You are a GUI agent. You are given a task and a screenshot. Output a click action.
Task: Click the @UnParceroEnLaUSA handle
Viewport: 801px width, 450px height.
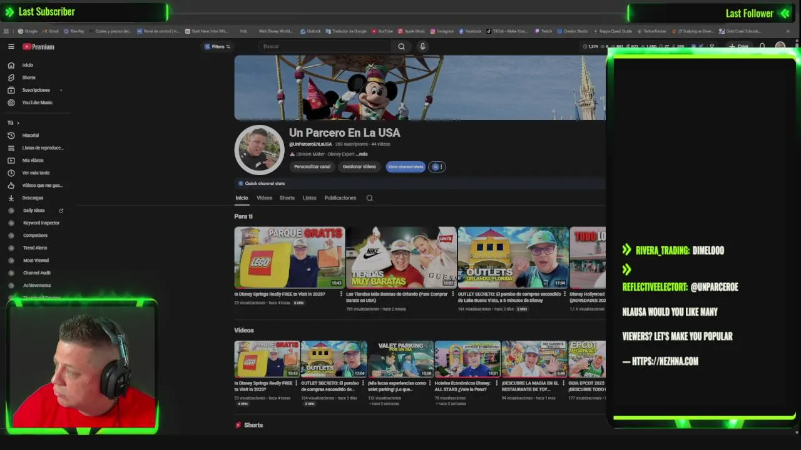(310, 144)
